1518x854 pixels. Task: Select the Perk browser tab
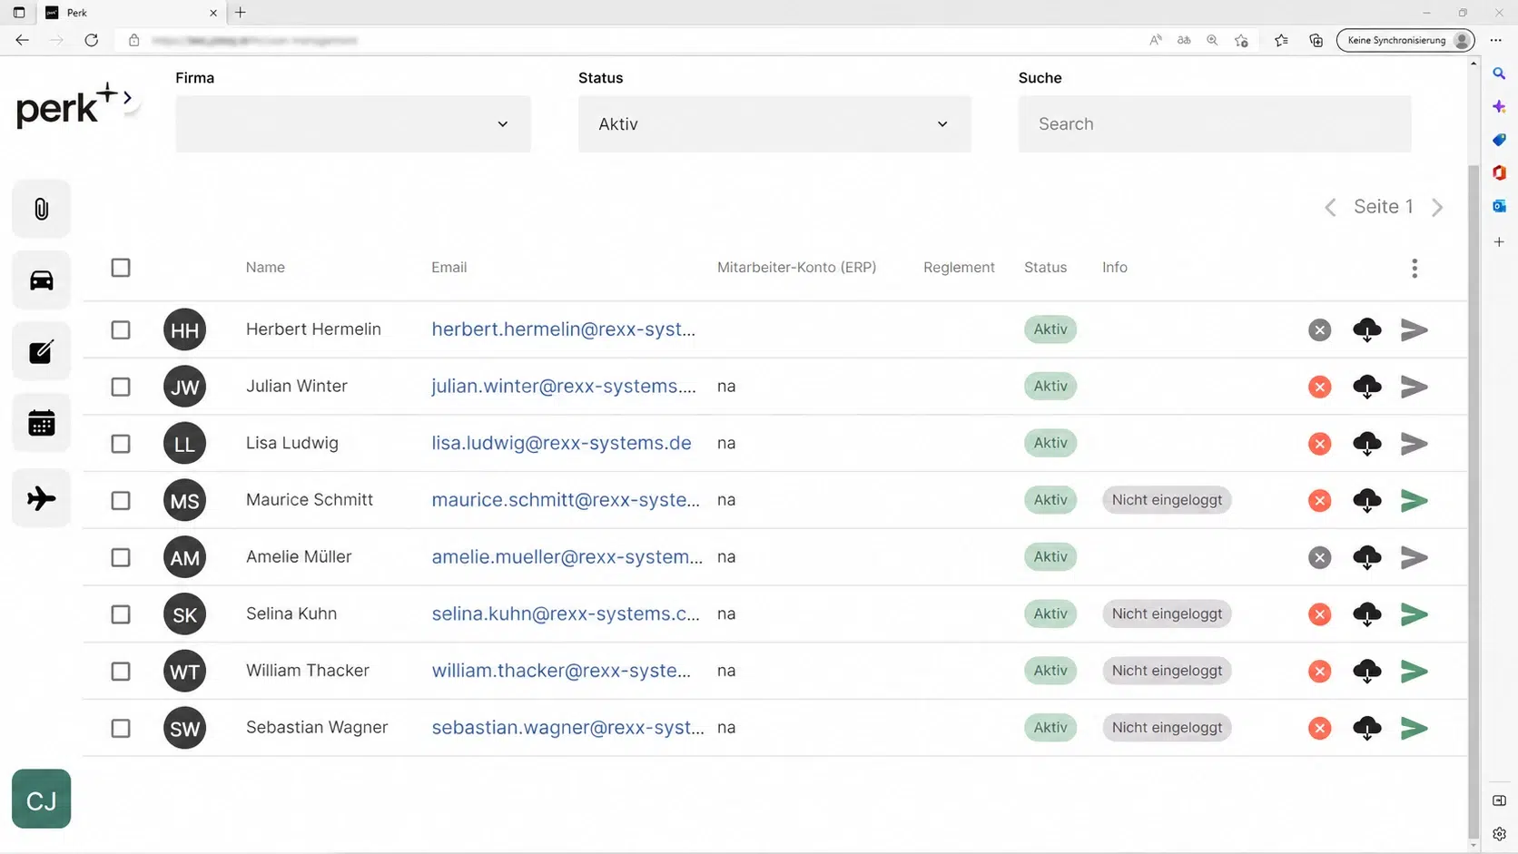click(132, 13)
